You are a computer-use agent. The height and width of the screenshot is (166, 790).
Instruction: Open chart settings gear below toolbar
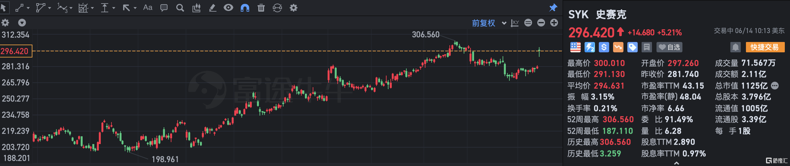click(x=6, y=23)
